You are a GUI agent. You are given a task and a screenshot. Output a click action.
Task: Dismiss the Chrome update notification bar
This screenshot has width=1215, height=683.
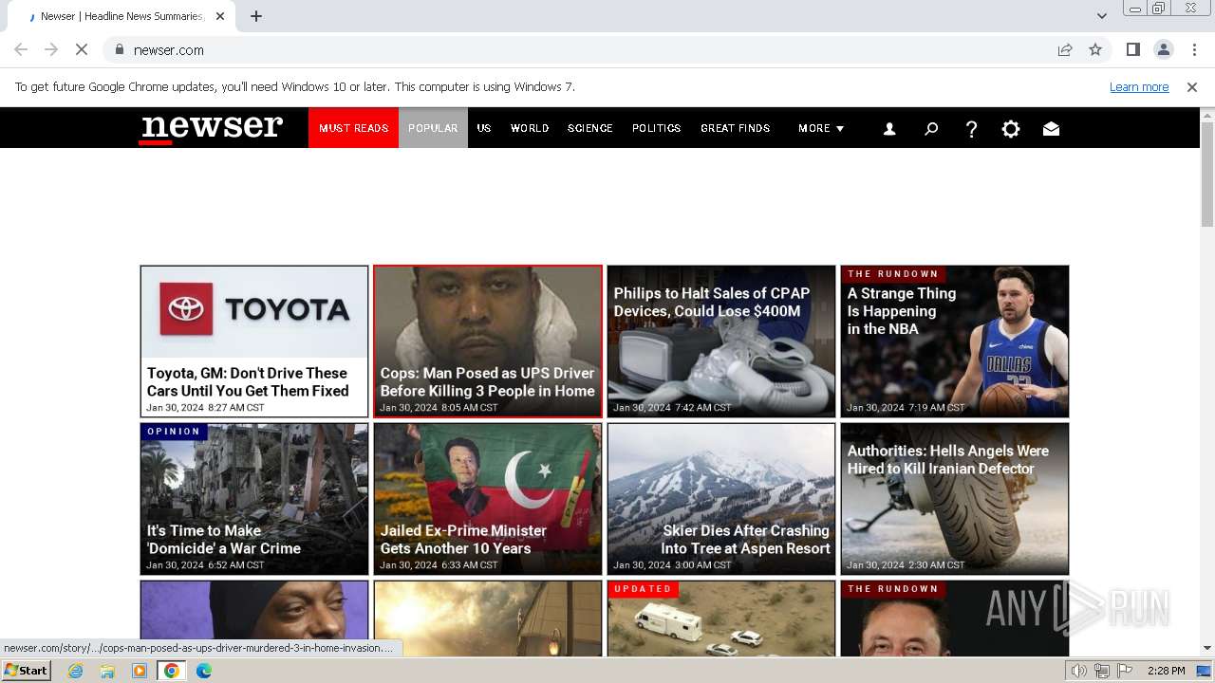[1192, 87]
